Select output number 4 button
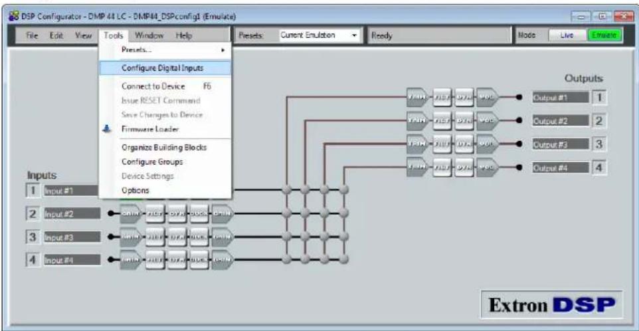This screenshot has height=331, width=639. point(599,167)
